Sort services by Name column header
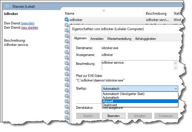Viewport: 192px width, 132px height. coord(104,13)
